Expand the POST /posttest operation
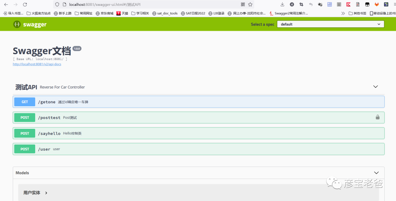 (198, 118)
